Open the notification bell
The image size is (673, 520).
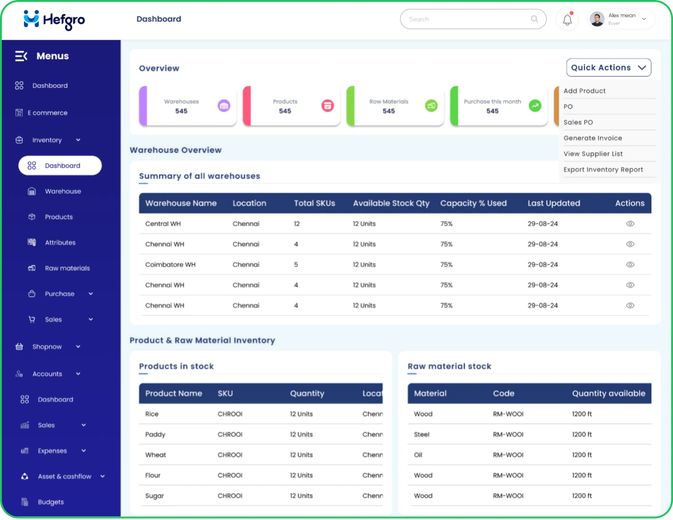coord(567,19)
